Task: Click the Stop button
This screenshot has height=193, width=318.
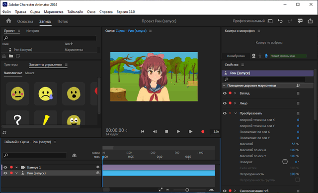Action: pyautogui.click(x=166, y=131)
